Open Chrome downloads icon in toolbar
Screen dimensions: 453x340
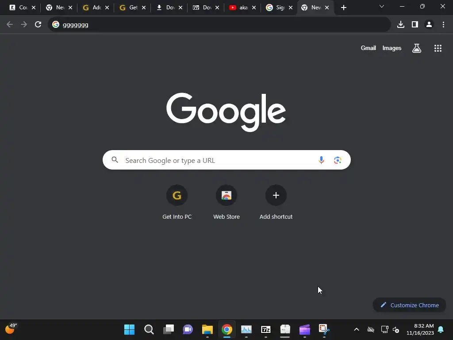(401, 25)
